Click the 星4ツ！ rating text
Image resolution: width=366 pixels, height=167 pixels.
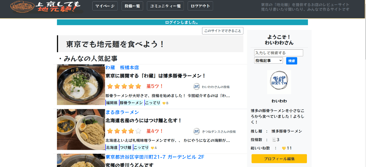point(155,131)
